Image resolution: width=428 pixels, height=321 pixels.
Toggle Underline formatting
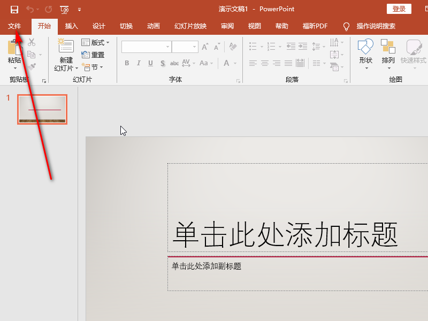(x=150, y=63)
